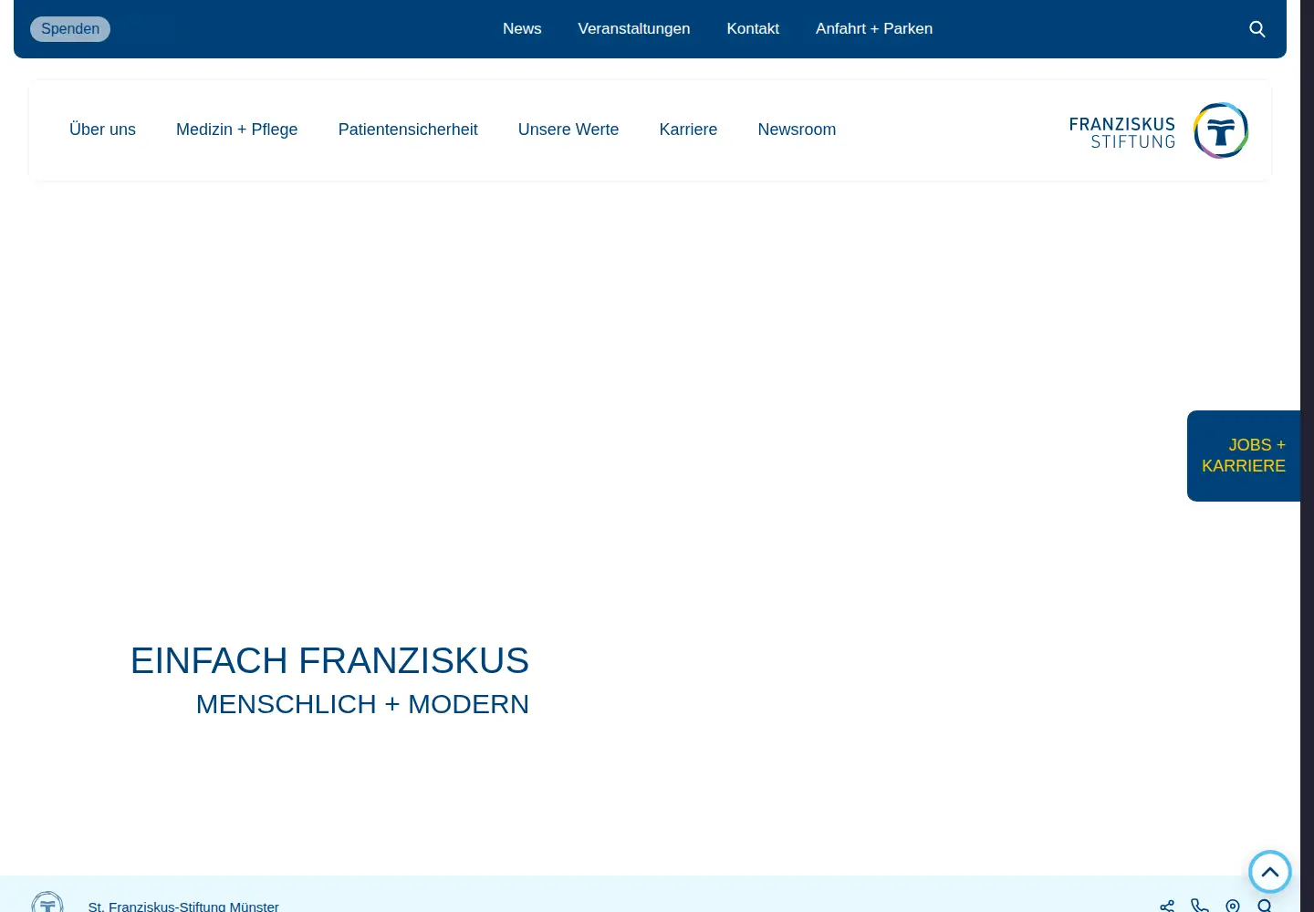Click the phone icon in bottom bar
The image size is (1314, 912).
click(1200, 906)
